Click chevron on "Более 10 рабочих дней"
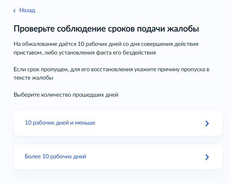The width and height of the screenshot is (231, 184). [x=207, y=157]
